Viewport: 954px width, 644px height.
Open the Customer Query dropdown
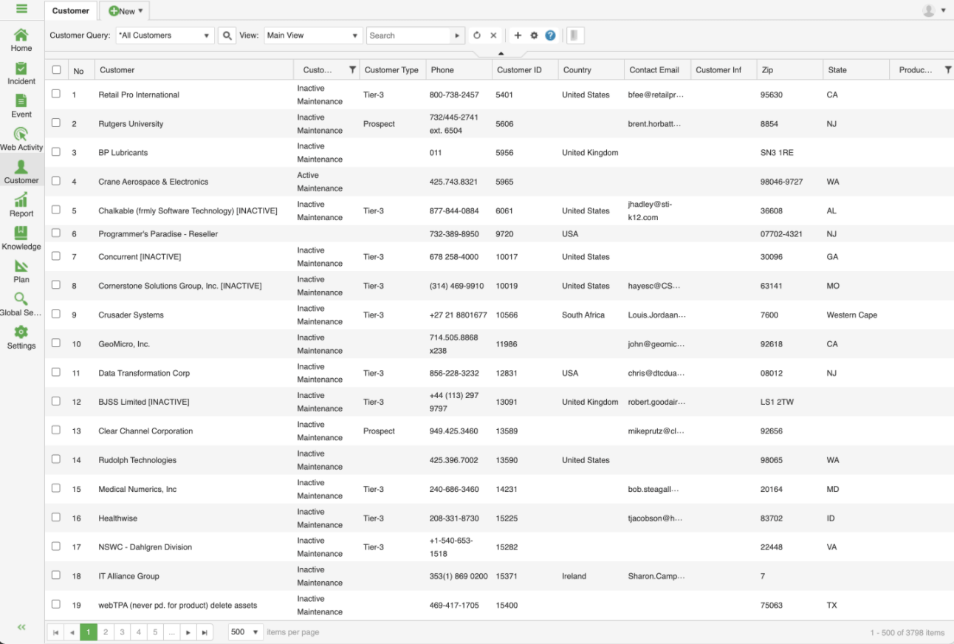[x=165, y=35]
